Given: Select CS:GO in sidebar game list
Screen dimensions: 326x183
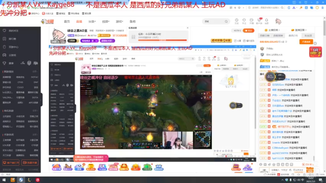Looking at the screenshot, I should (20, 87).
